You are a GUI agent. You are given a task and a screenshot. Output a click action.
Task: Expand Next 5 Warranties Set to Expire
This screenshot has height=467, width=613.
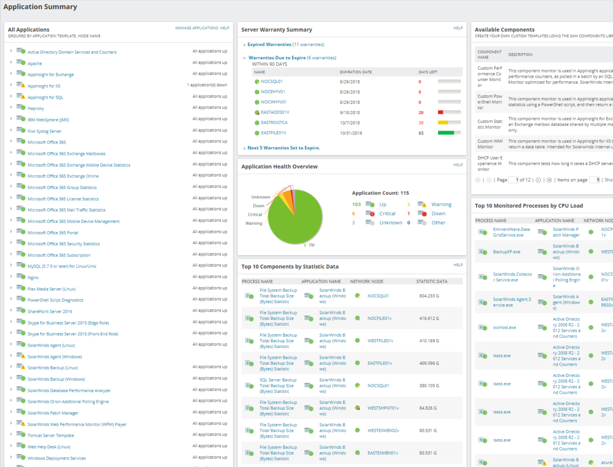click(x=244, y=149)
